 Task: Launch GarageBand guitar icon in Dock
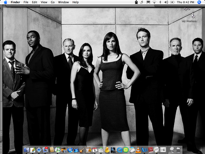[x=82, y=150]
